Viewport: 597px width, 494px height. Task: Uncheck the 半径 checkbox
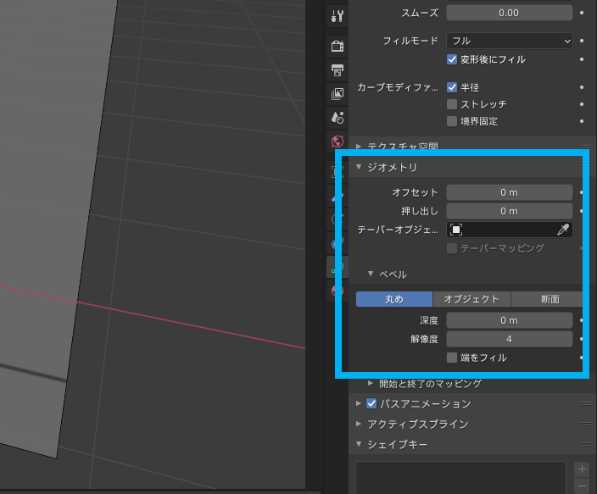pos(452,87)
